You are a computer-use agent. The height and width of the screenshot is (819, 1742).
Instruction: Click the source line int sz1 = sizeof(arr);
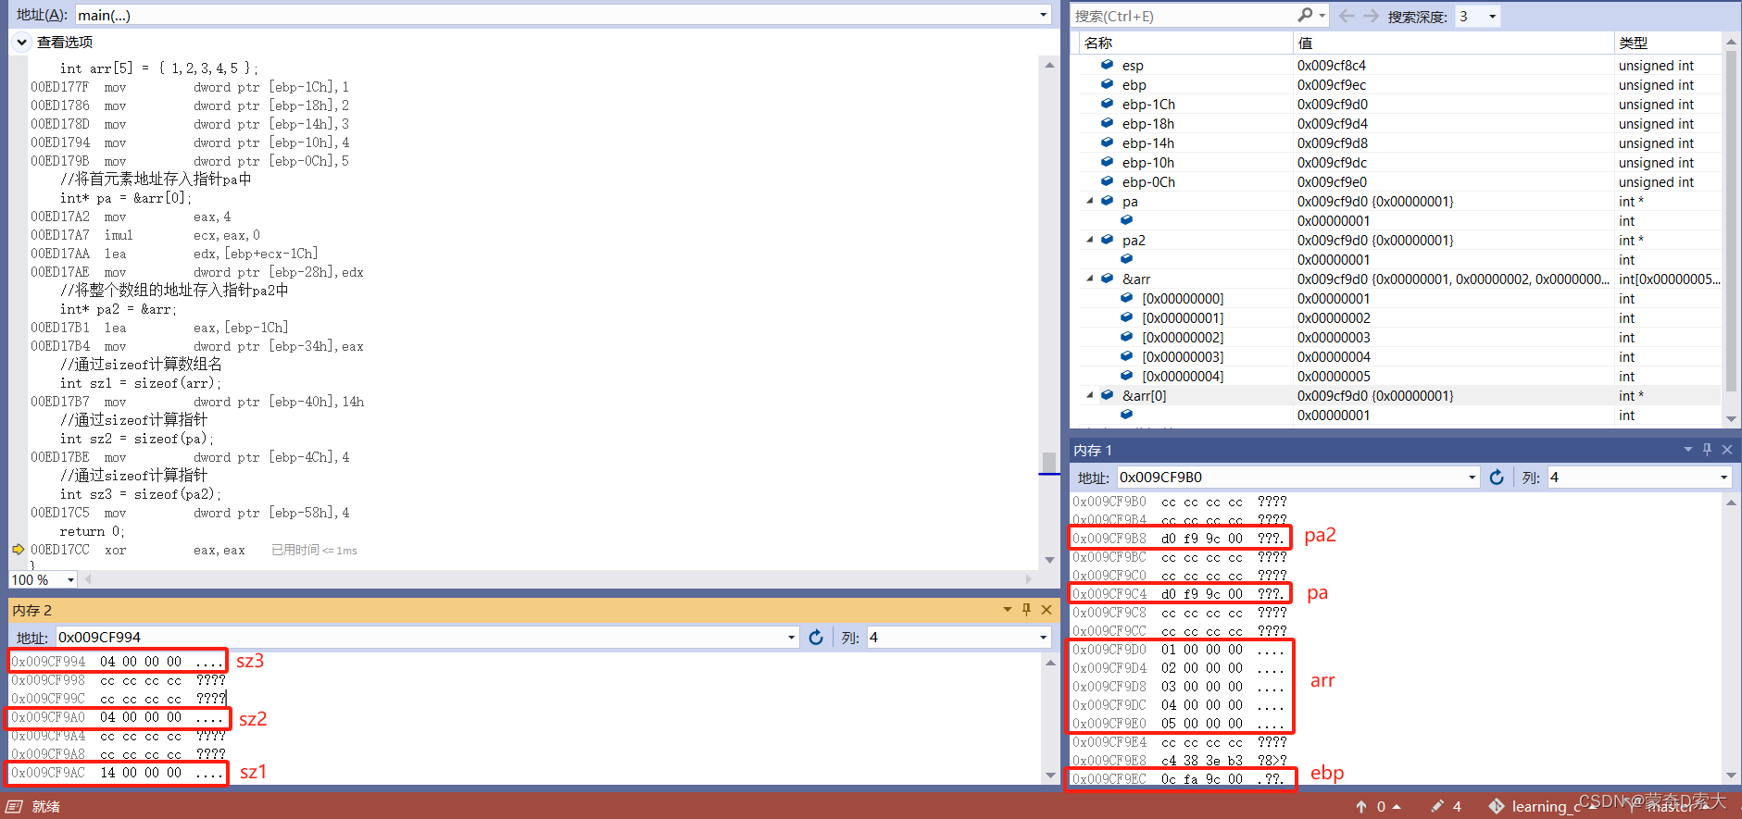point(141,383)
